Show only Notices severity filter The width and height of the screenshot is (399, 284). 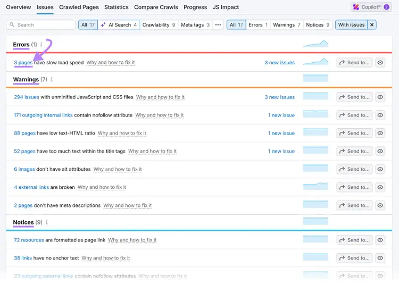click(318, 24)
